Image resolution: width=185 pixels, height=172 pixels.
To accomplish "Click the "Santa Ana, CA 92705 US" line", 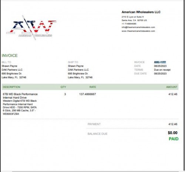I will point(134,20).
